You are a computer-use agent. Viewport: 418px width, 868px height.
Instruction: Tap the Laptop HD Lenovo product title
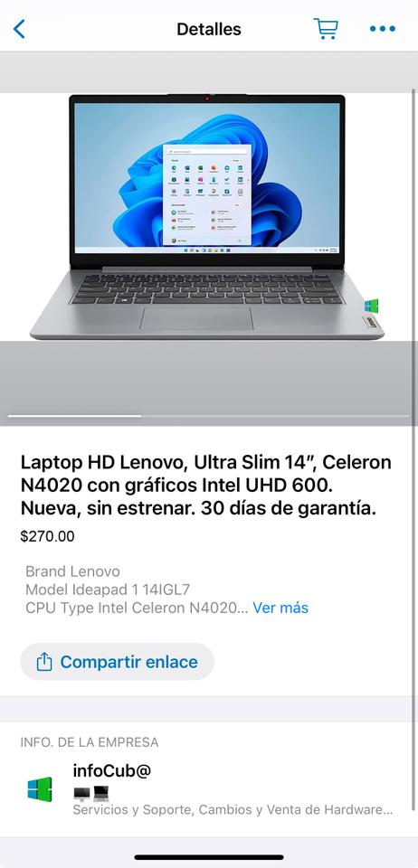(206, 486)
